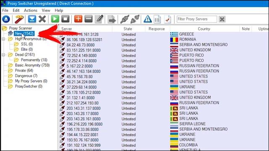Open the proxy wizard wand icon
269x151 pixels.
(19, 19)
